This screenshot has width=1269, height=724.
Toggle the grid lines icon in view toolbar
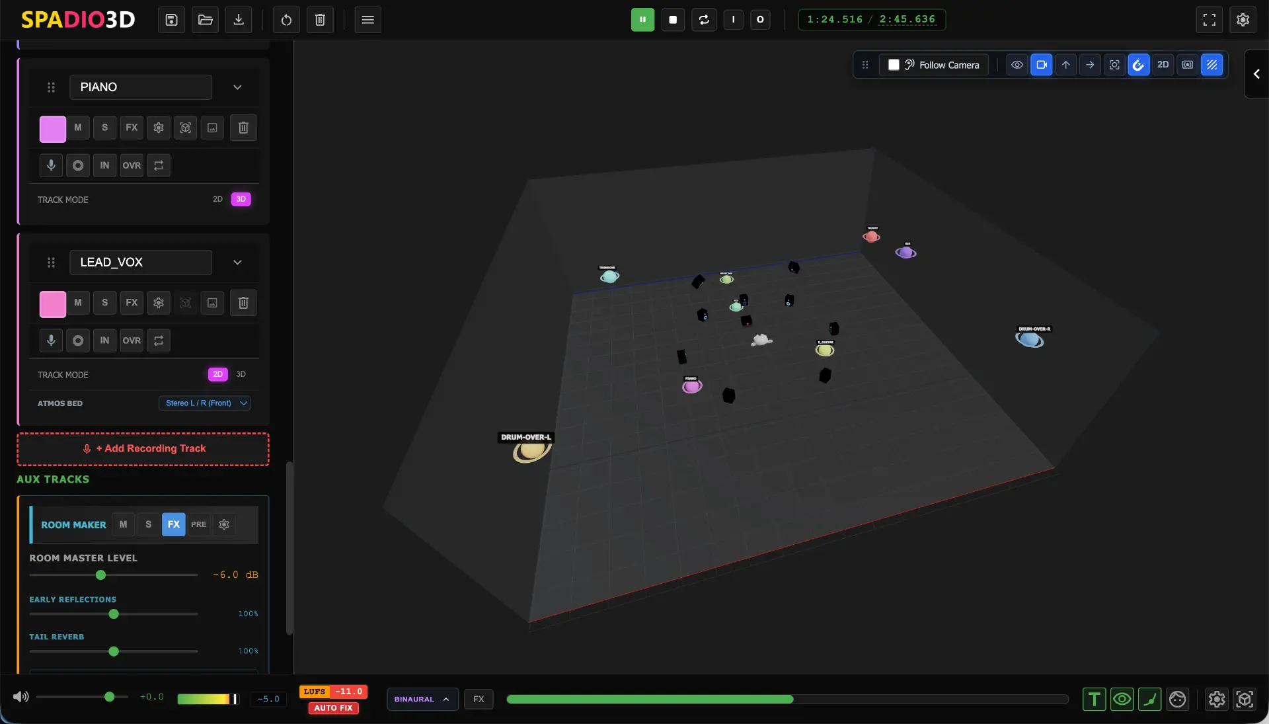tap(1212, 65)
